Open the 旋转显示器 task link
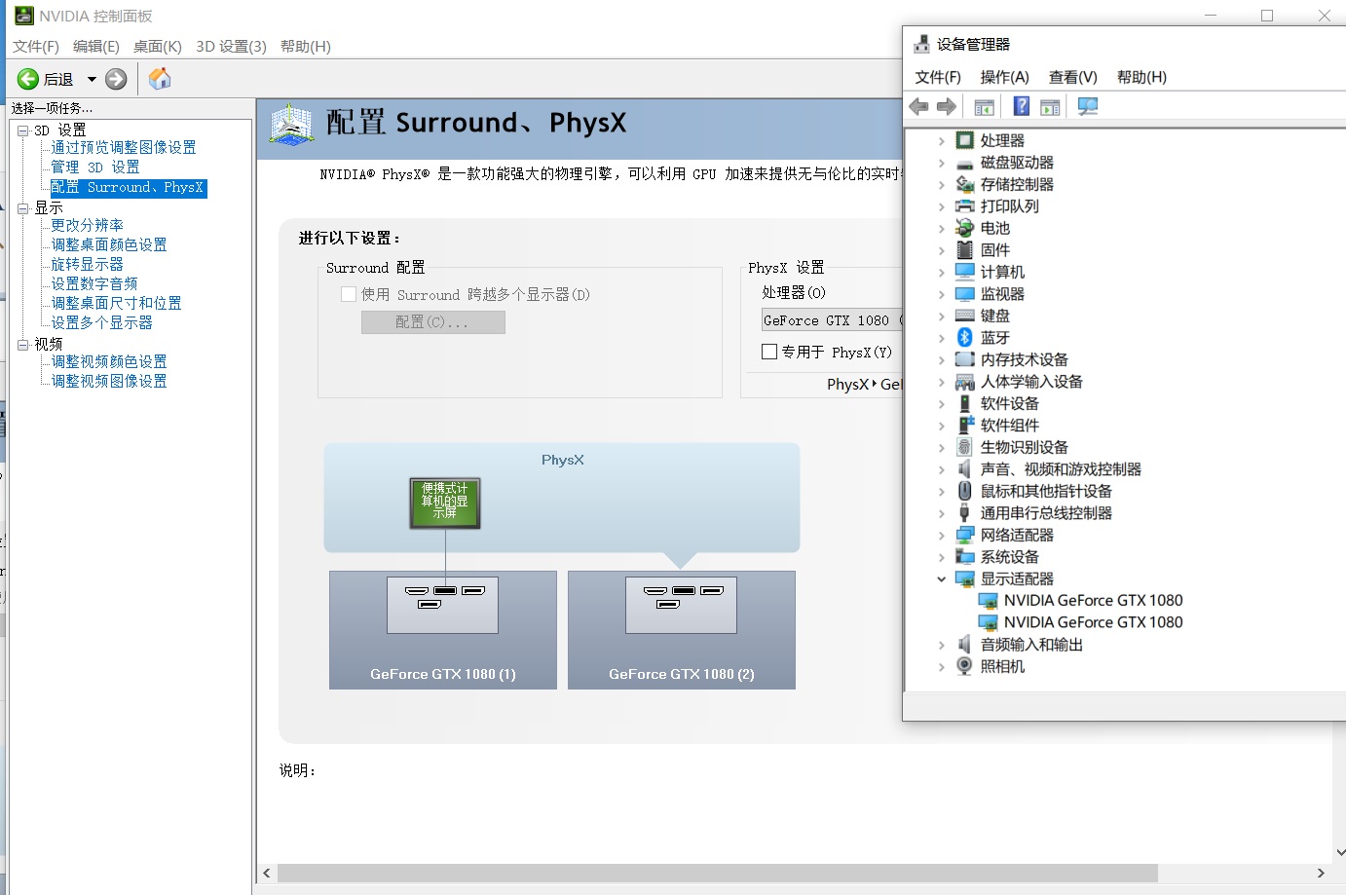This screenshot has width=1346, height=895. coord(88,264)
